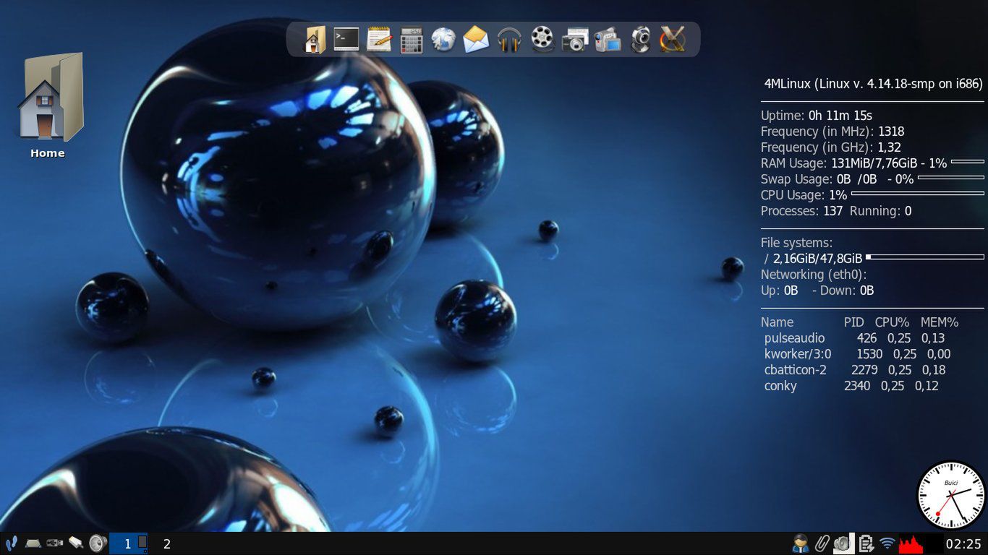Click the CPU Usage progress bar

pyautogui.click(x=918, y=194)
